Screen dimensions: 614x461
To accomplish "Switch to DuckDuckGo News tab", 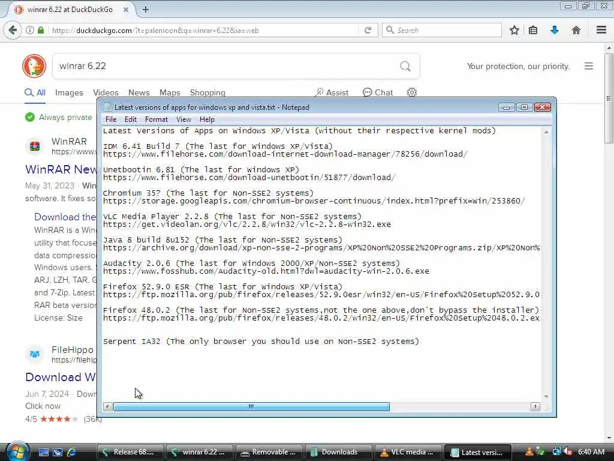I will pyautogui.click(x=139, y=93).
